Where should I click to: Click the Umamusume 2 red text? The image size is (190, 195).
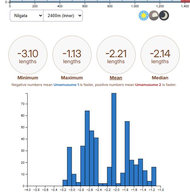point(148,85)
